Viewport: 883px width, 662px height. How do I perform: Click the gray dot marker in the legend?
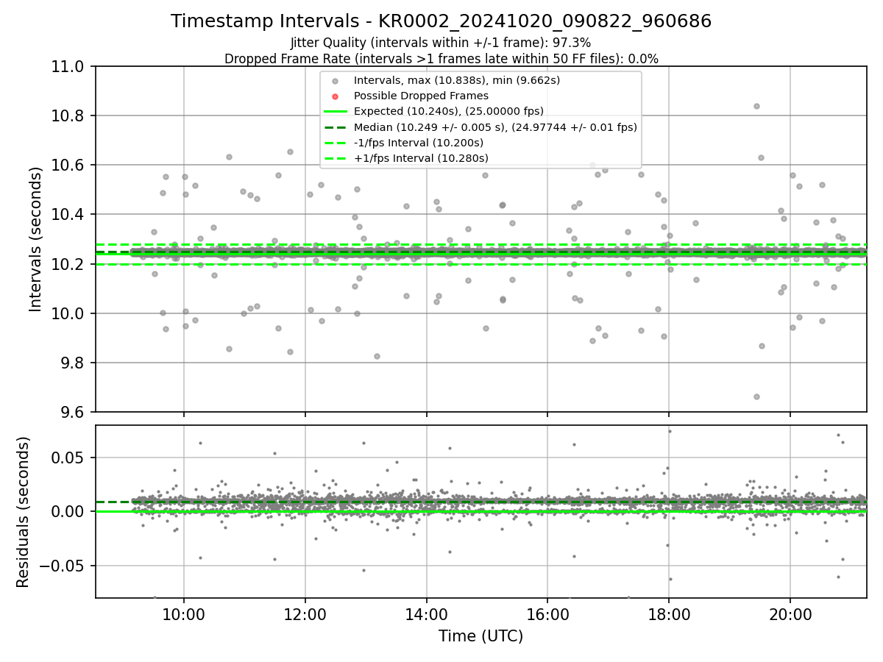[335, 81]
